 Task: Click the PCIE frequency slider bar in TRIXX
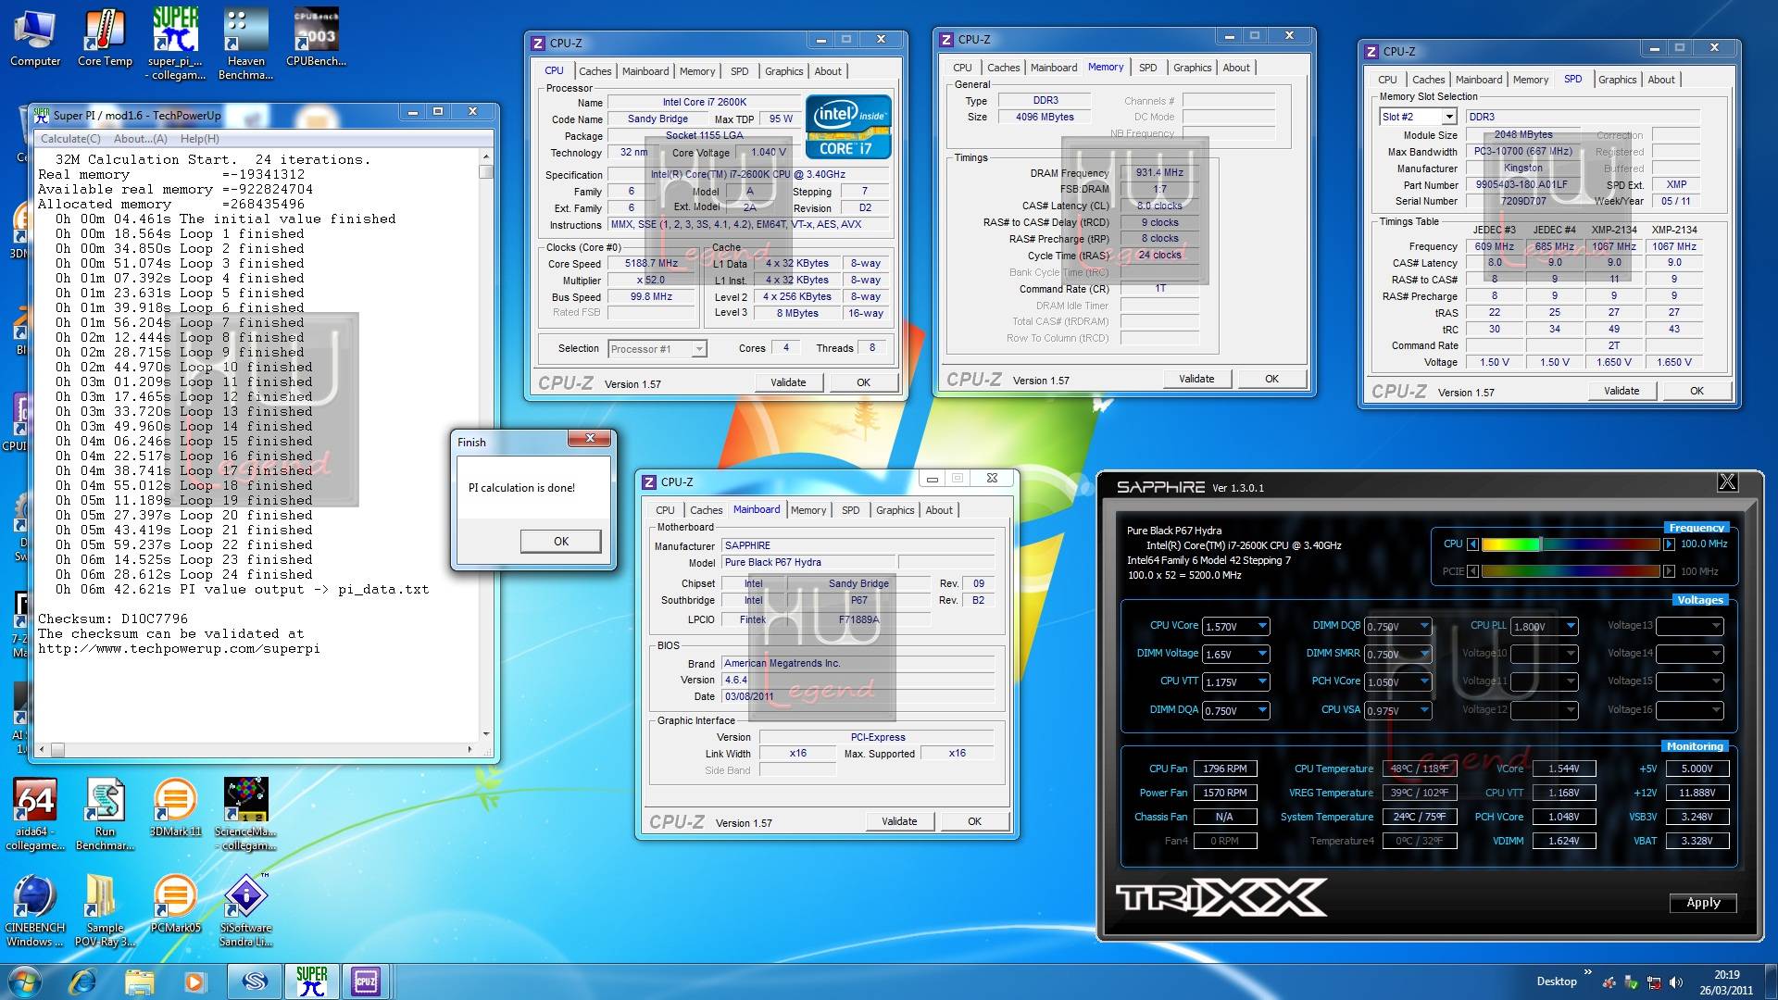[x=1571, y=571]
